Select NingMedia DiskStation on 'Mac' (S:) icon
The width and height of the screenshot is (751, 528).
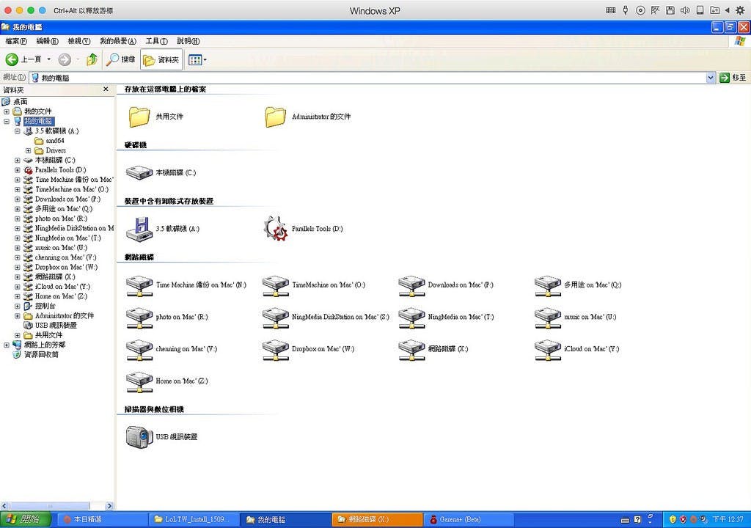(276, 318)
